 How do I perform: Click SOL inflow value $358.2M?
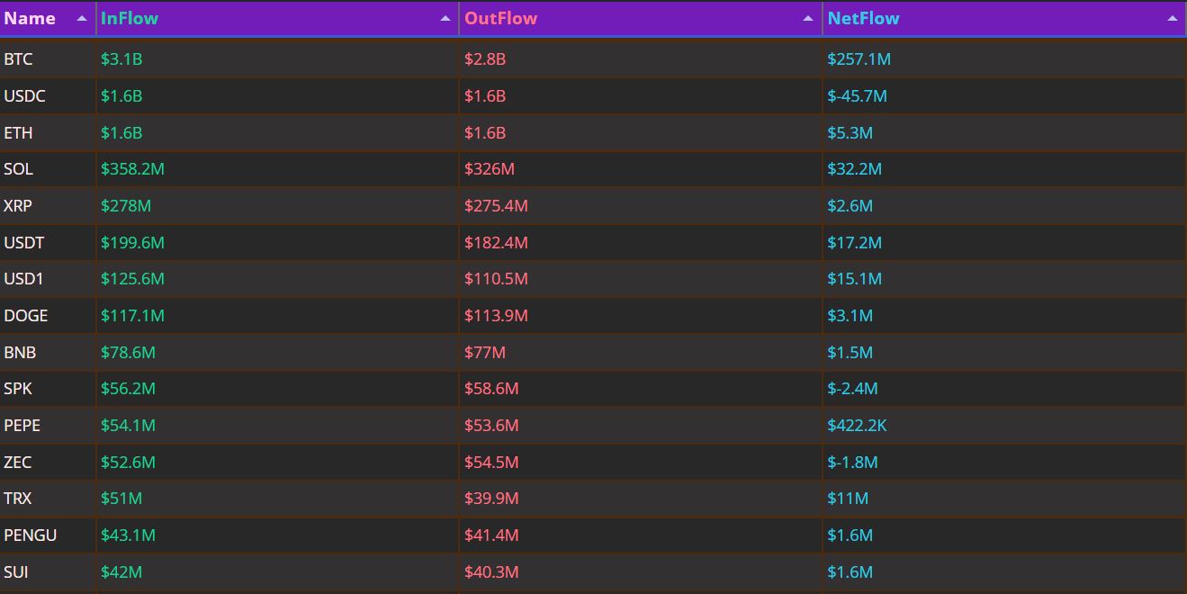coord(132,169)
